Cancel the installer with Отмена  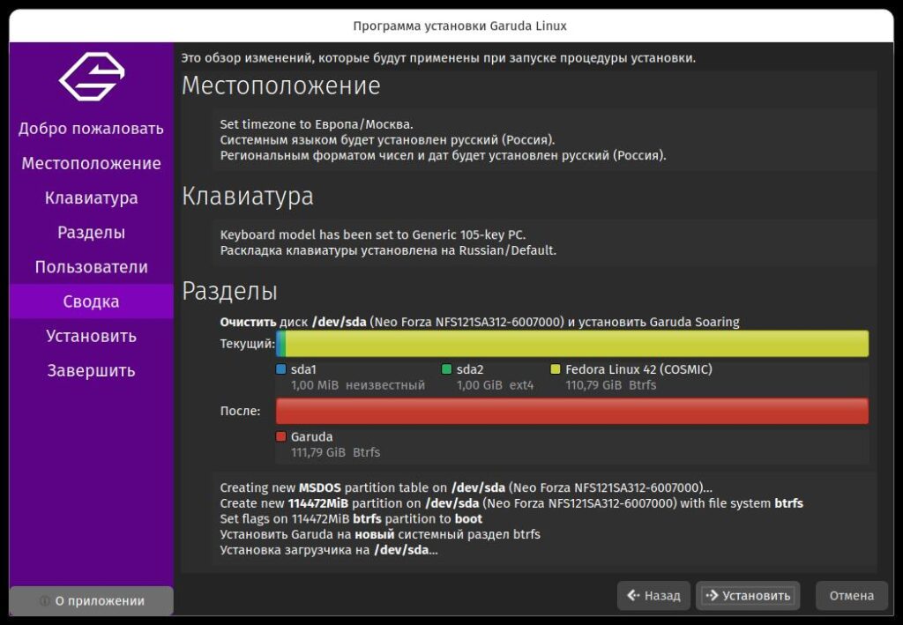852,596
